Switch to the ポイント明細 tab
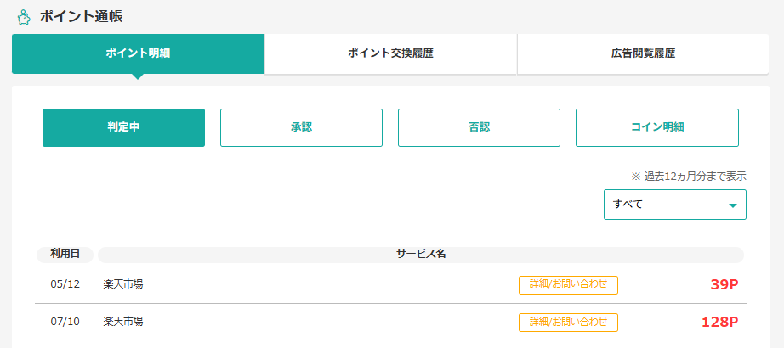Screen dimensions: 784x348 [138, 54]
